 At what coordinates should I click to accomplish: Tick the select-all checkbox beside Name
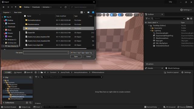tap(25, 16)
